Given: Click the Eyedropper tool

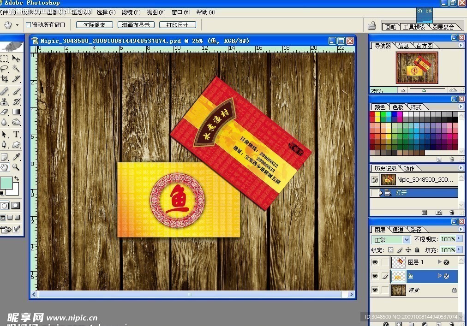Looking at the screenshot, I should 16,156.
